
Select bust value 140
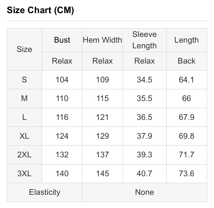click(x=62, y=174)
